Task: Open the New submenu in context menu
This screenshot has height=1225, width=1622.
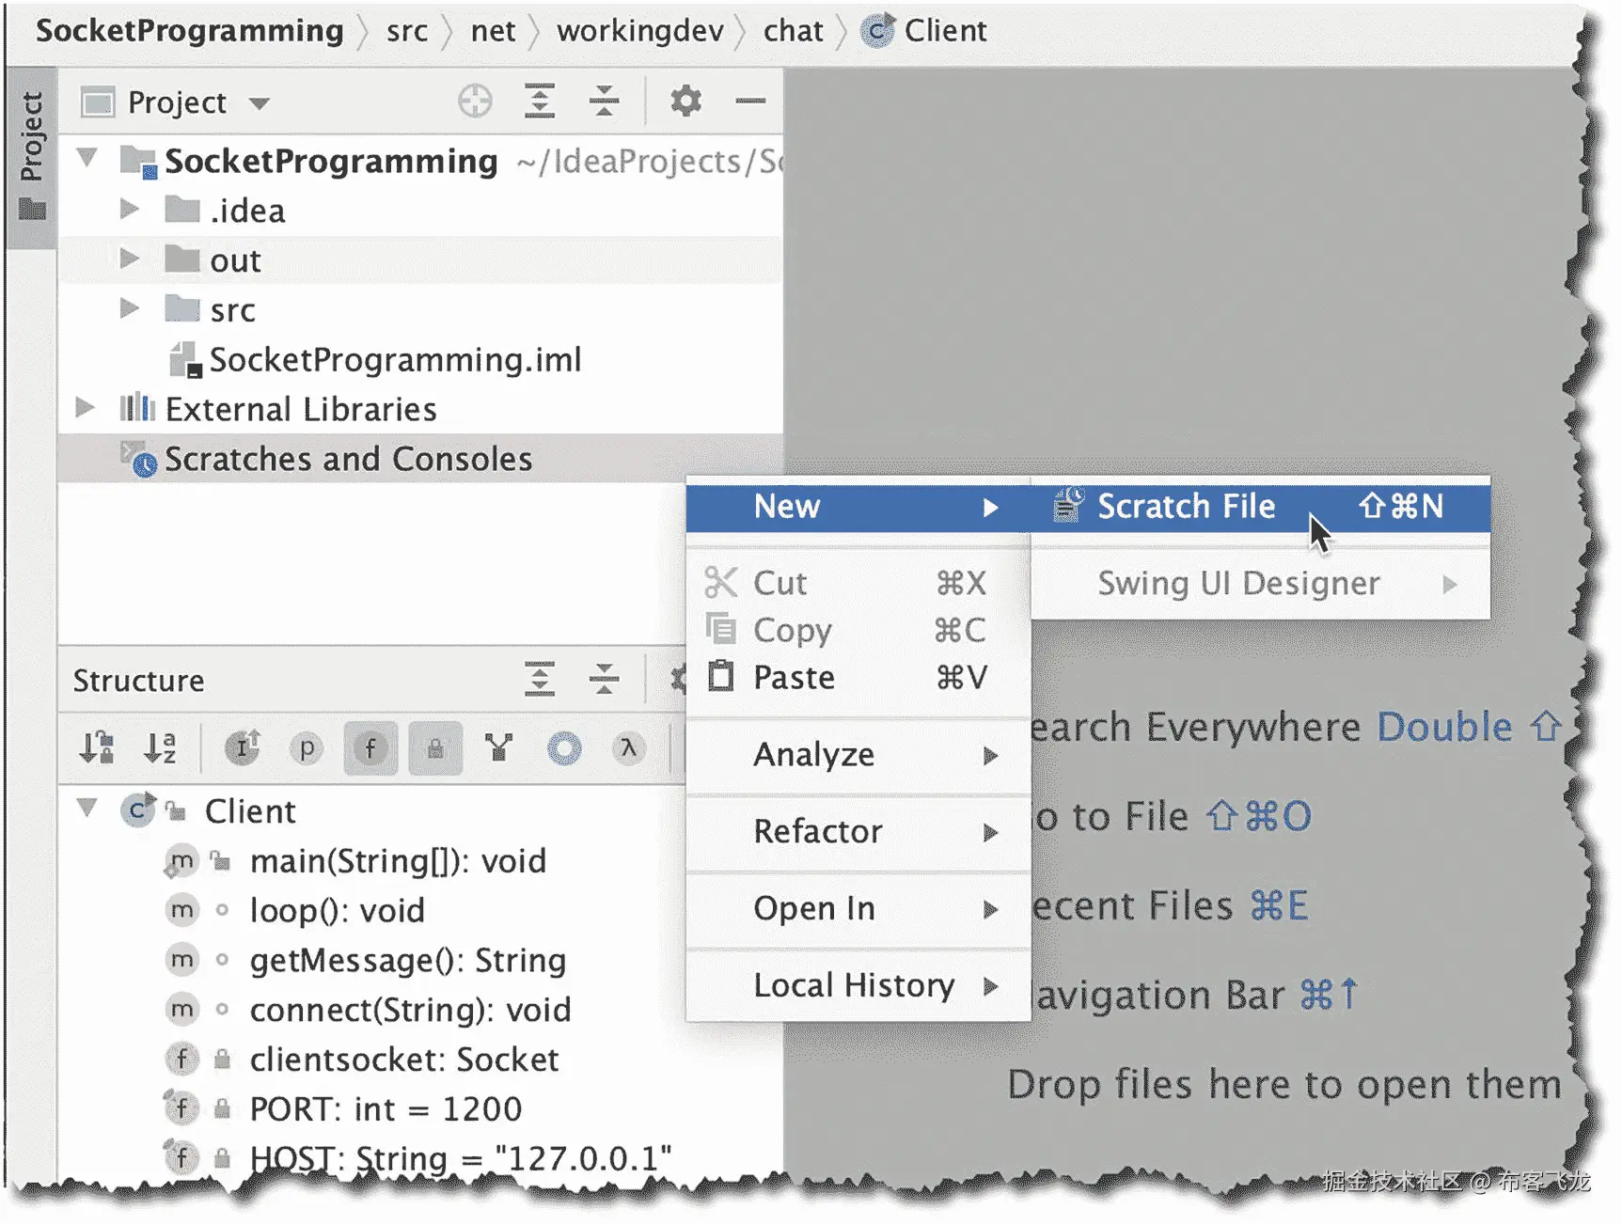Action: point(858,507)
